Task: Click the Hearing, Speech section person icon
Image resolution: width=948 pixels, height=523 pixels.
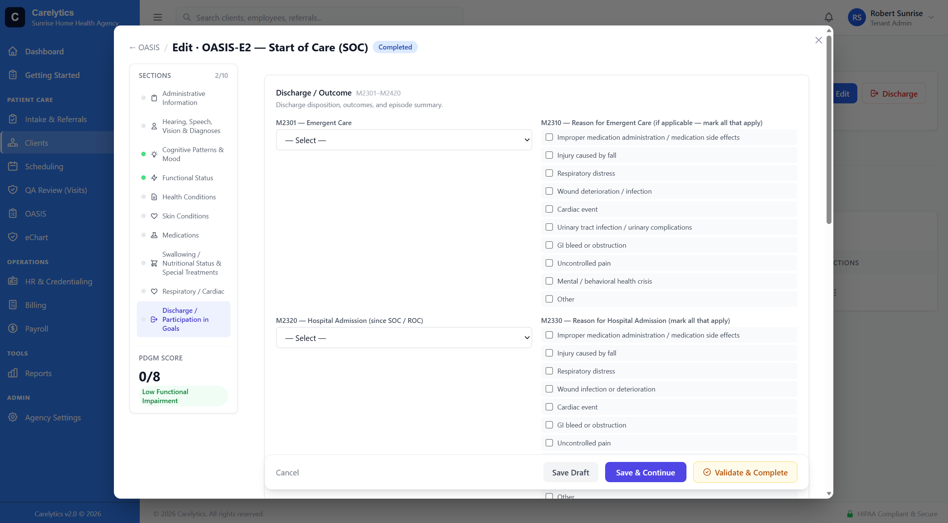Action: pyautogui.click(x=154, y=126)
